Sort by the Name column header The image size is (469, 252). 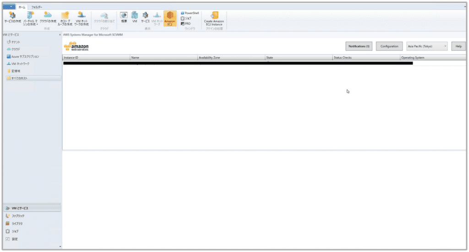[164, 57]
